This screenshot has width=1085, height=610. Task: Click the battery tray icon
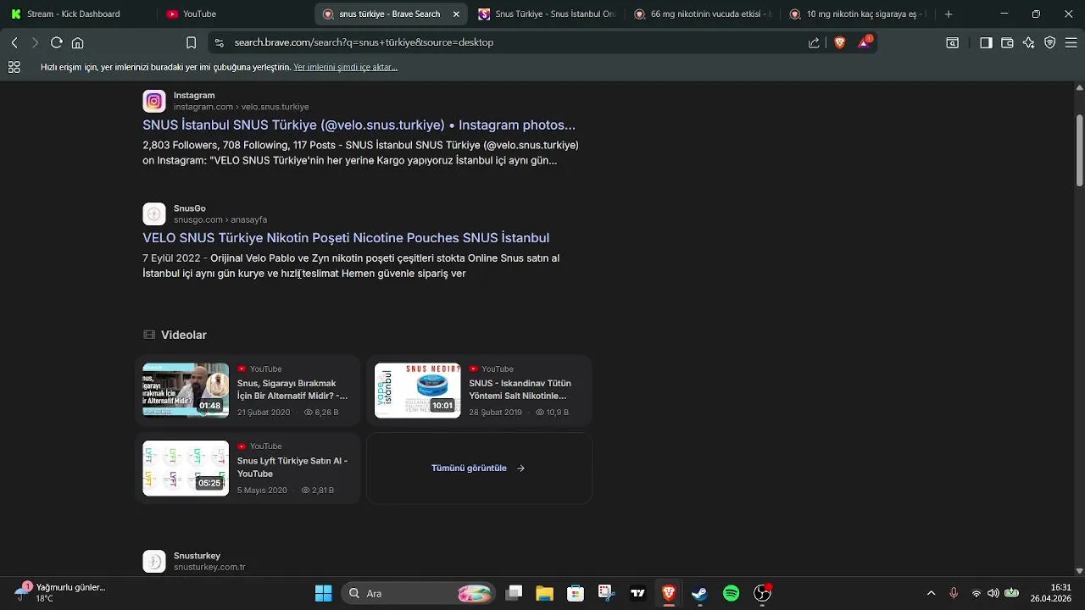point(1011,593)
